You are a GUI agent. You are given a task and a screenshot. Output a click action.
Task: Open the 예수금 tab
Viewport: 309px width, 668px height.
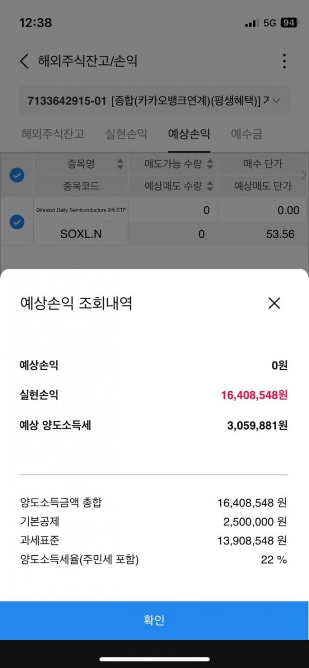coord(246,134)
